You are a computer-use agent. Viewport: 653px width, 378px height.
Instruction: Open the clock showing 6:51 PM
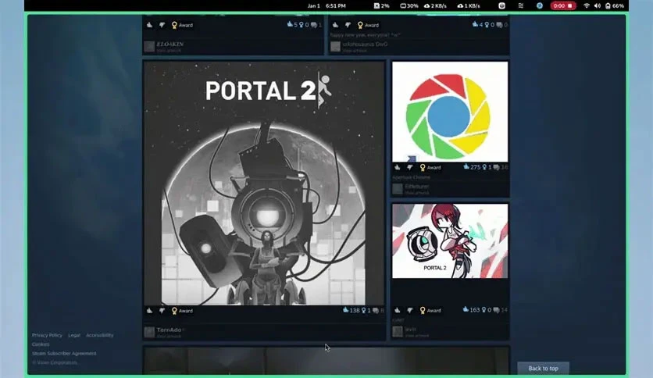(326, 5)
